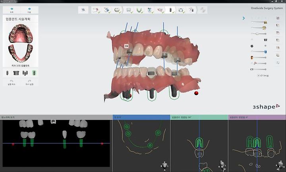
Task: Click first view icon in right column
Action: 278,18
